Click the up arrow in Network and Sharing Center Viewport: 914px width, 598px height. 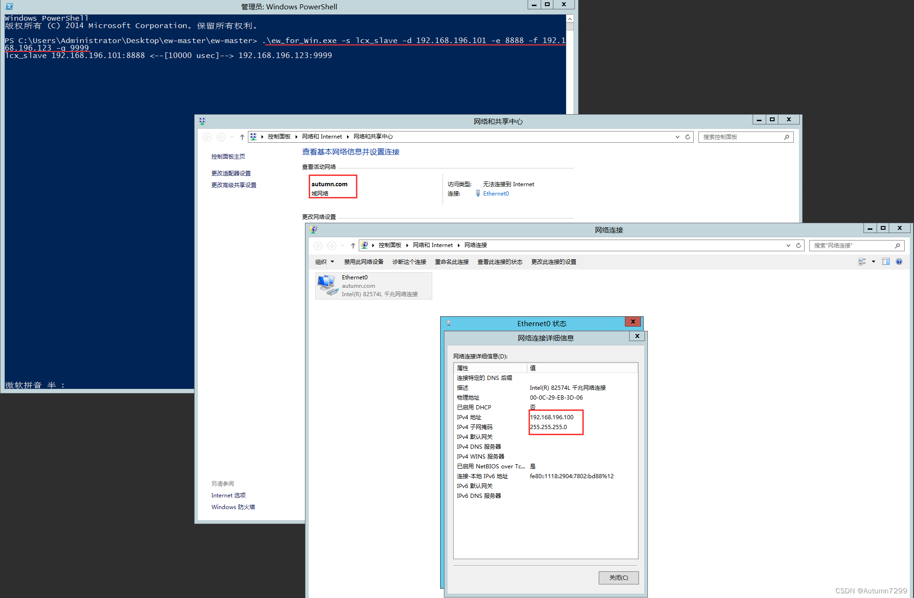[x=242, y=137]
